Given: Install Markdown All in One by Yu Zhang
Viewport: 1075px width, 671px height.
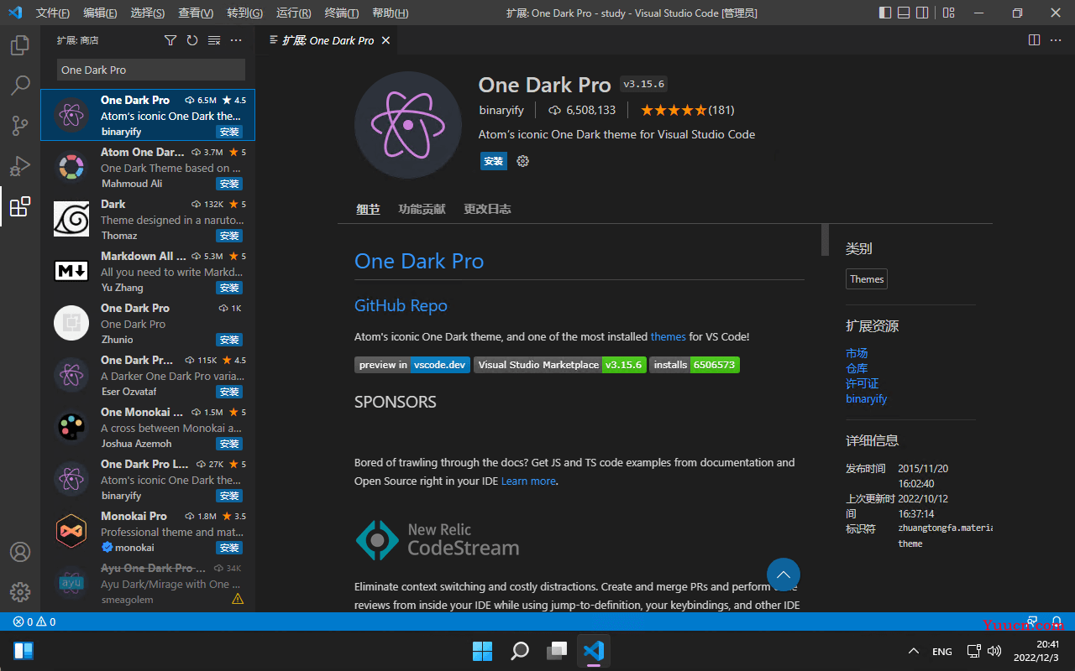Looking at the screenshot, I should pos(229,288).
